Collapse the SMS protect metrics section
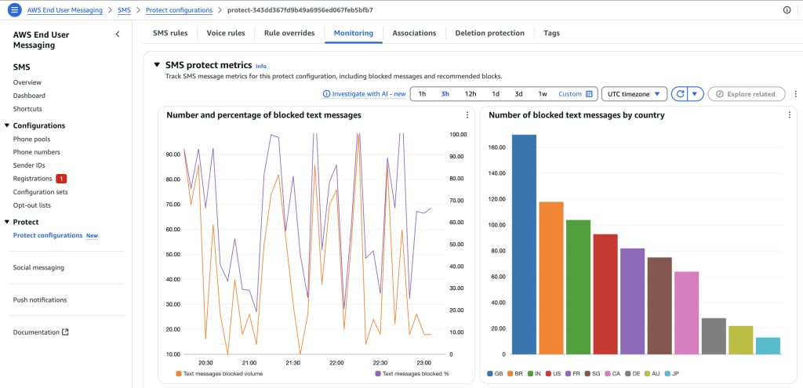The image size is (803, 388). click(x=157, y=65)
